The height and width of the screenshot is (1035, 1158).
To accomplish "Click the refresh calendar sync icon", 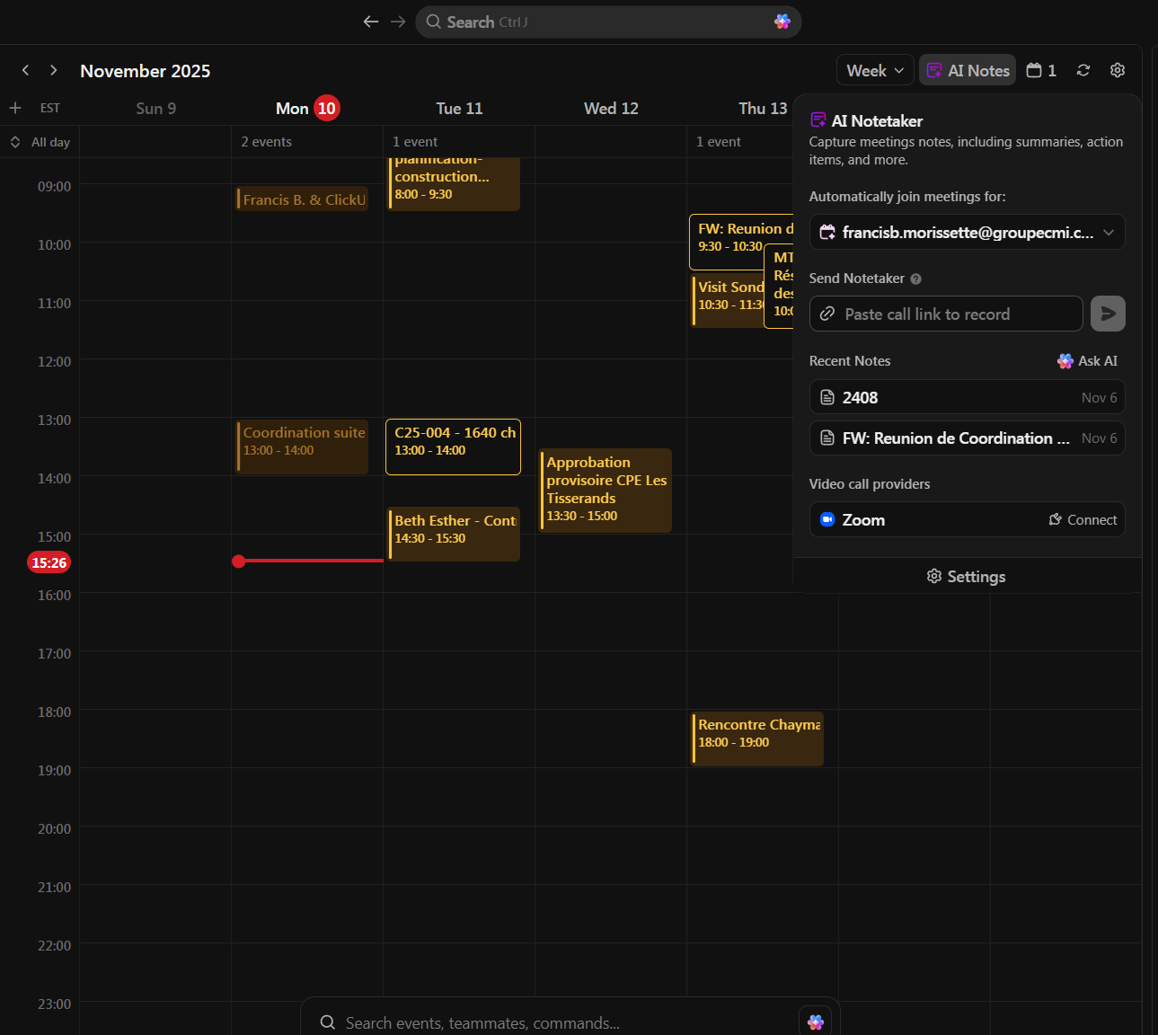I will point(1083,70).
